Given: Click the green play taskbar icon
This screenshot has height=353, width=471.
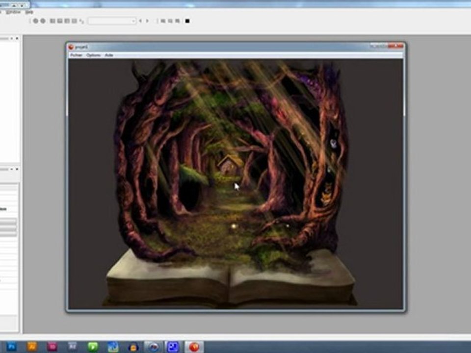Looking at the screenshot, I should pos(93,347).
